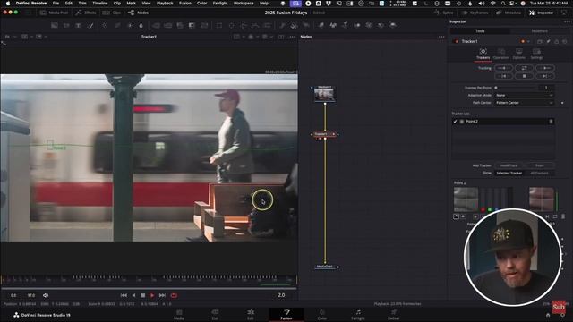Pin the Tracker1 tool in Inspector

(x=548, y=42)
